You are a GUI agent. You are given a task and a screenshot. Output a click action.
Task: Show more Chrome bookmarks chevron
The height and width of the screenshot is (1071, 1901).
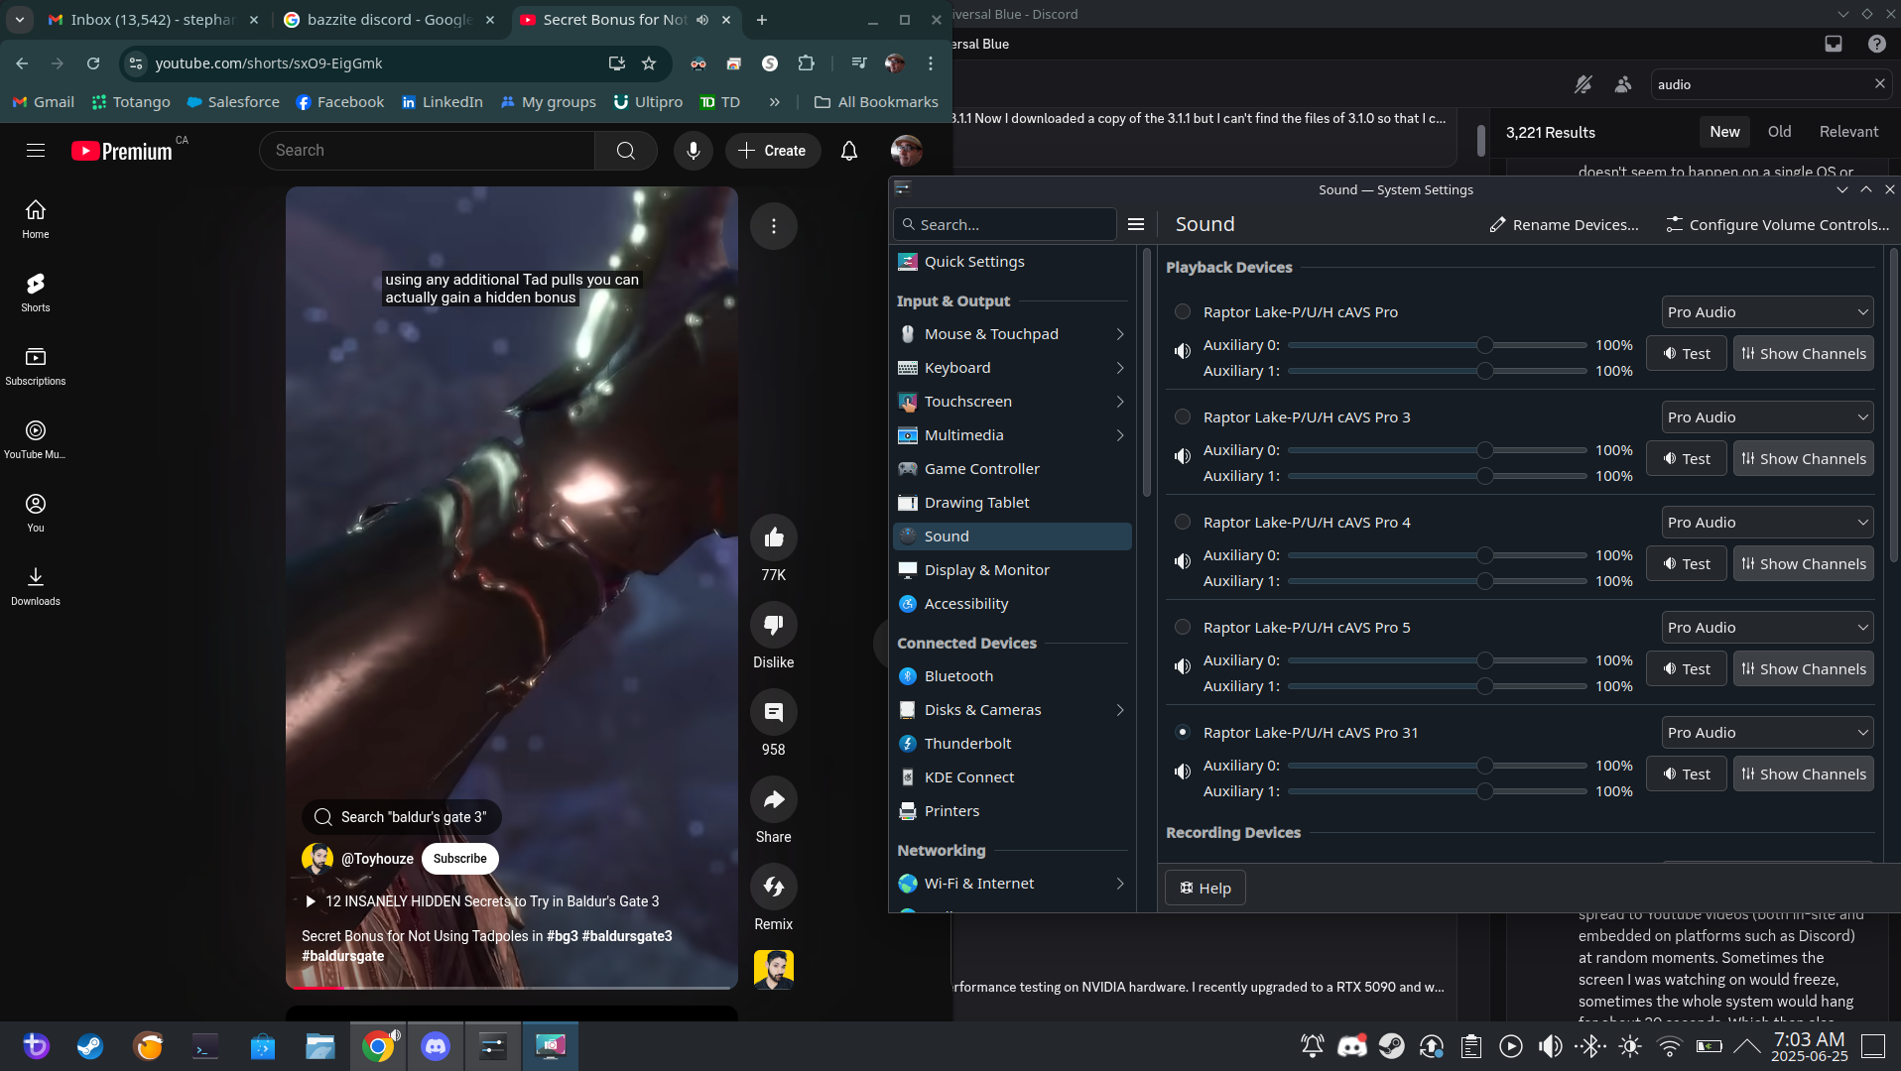(x=774, y=102)
